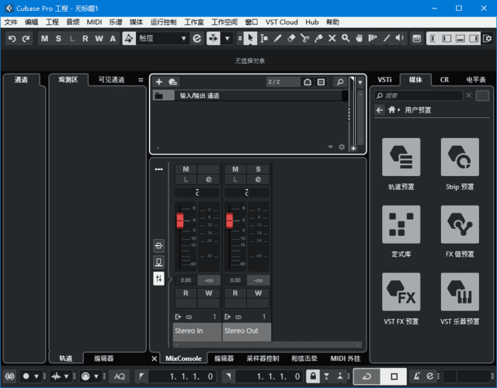Toggle global Solo S button in toolbar
Image resolution: width=497 pixels, height=388 pixels.
coord(58,39)
